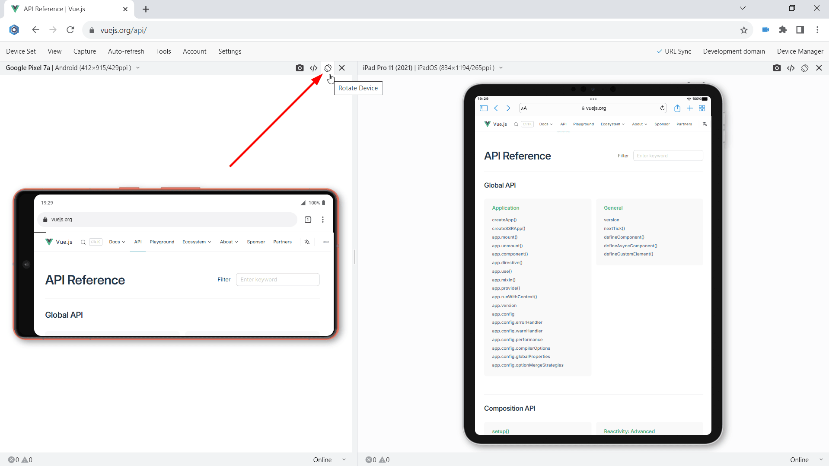Open DevTools code icon for Pixel 7a
The width and height of the screenshot is (829, 466).
pyautogui.click(x=314, y=68)
